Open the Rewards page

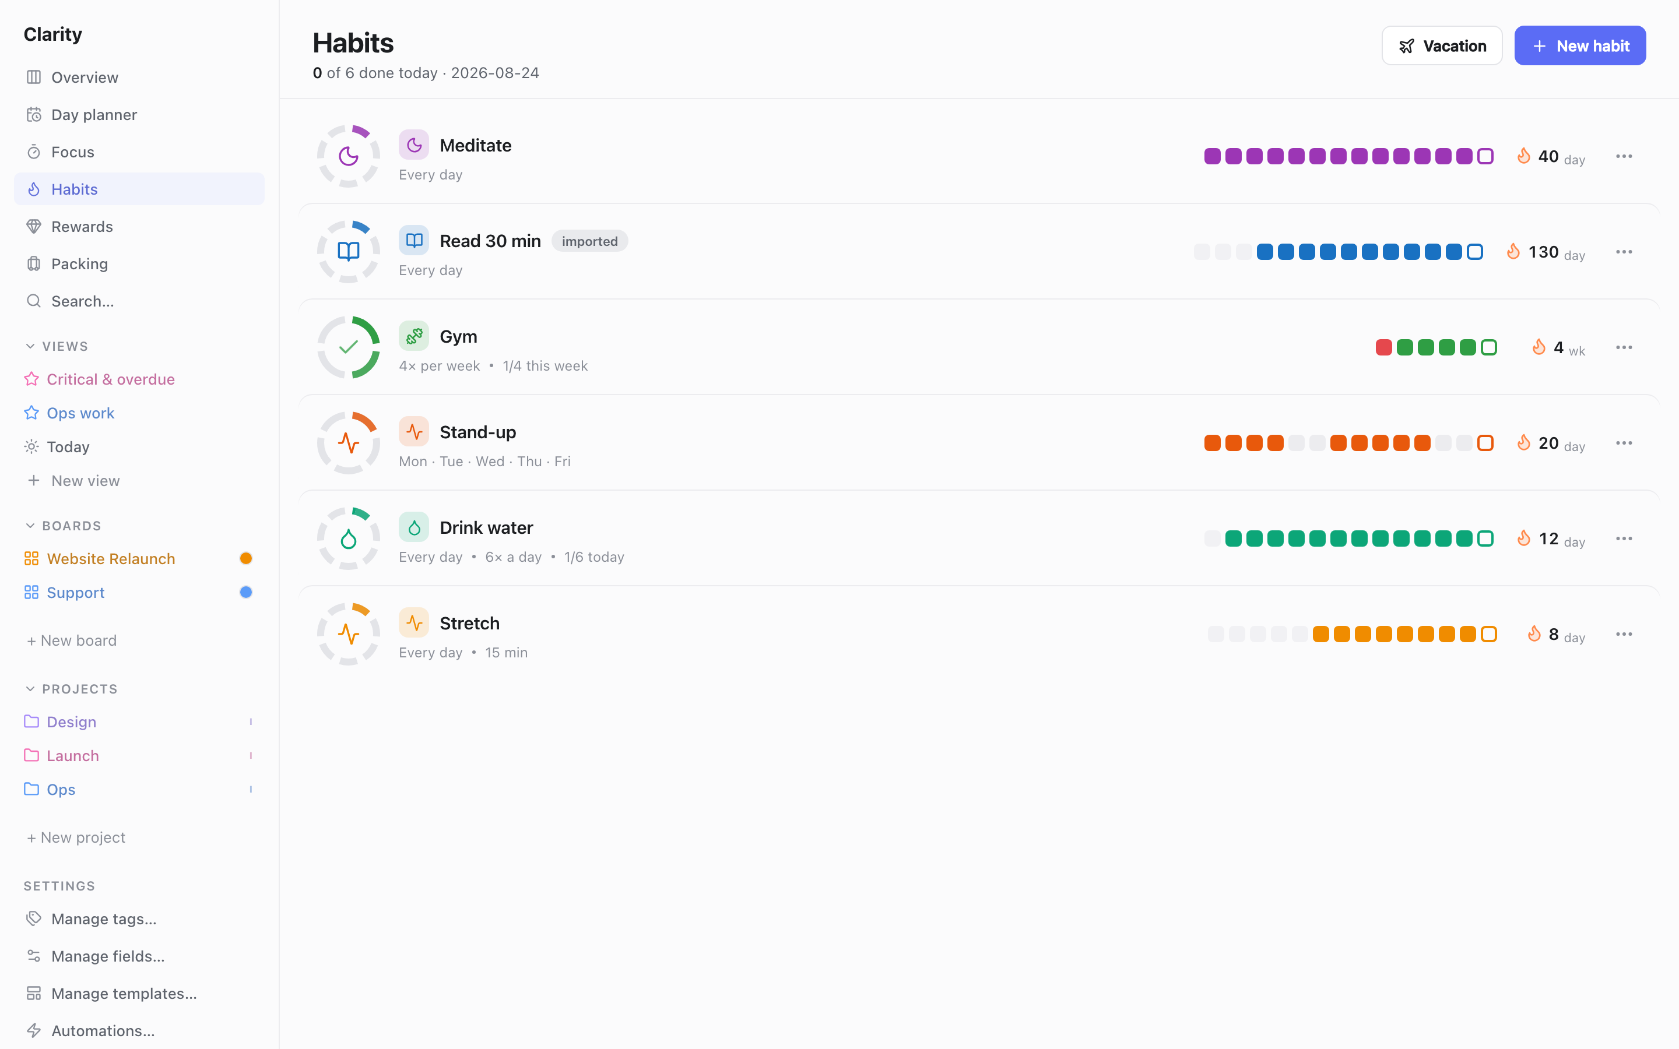tap(139, 227)
